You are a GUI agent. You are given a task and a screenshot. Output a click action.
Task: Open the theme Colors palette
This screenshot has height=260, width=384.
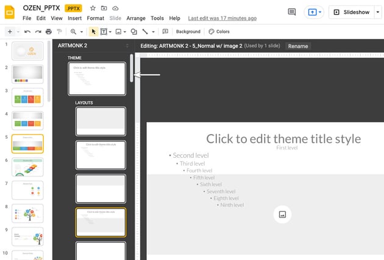[x=219, y=32]
